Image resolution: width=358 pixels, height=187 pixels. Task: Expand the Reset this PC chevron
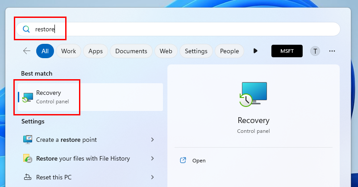[x=152, y=177]
